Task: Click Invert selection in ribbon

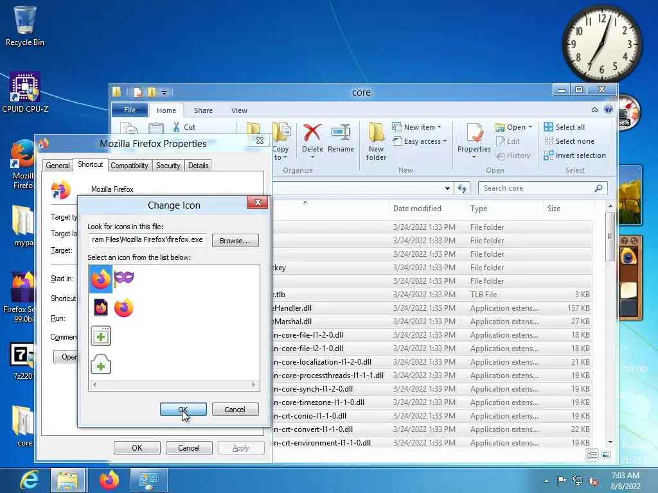Action: point(575,155)
